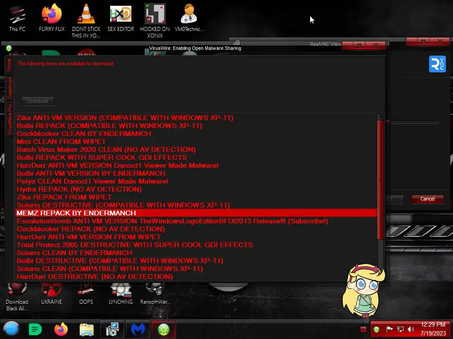The height and width of the screenshot is (339, 453).
Task: Click the VirusWire lime icon in title bar
Action: pos(9,48)
